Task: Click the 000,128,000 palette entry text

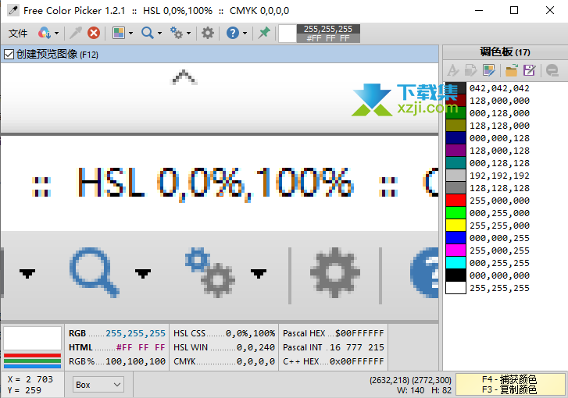Action: pos(499,113)
